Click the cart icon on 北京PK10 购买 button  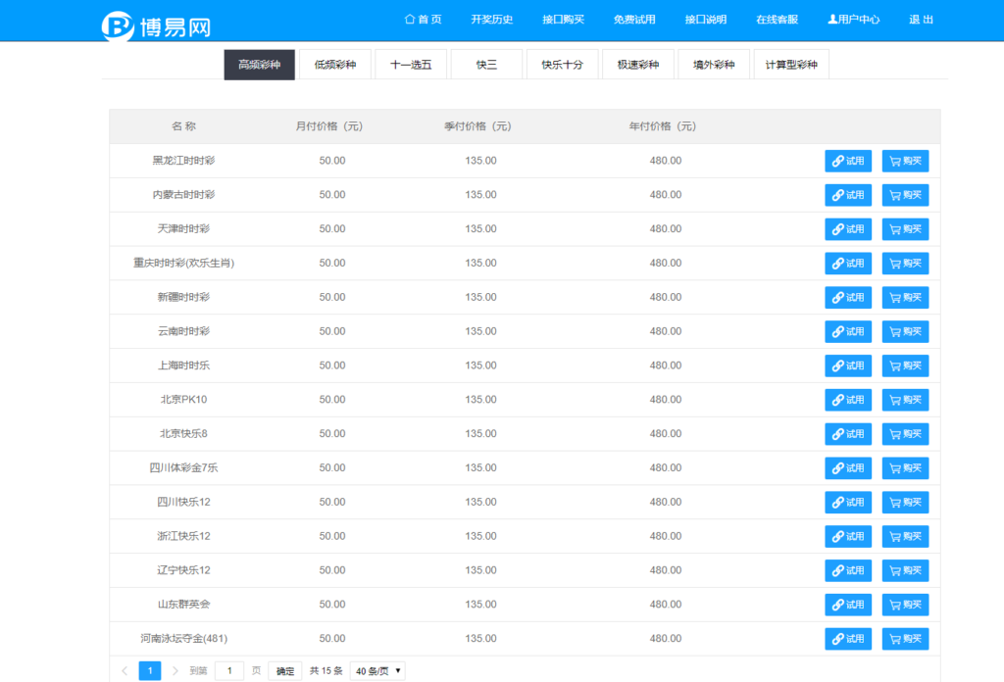(x=895, y=400)
